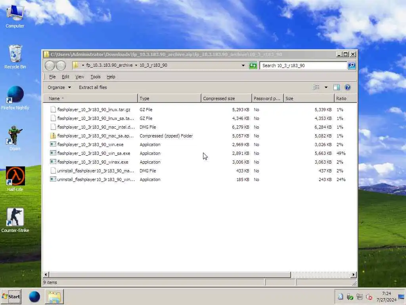This screenshot has height=305, width=406.
Task: Click the Forward navigation arrow button
Action: (61, 66)
